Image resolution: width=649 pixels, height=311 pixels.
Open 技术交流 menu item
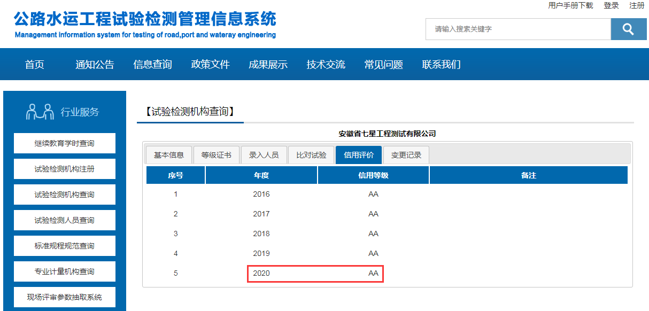(x=326, y=65)
